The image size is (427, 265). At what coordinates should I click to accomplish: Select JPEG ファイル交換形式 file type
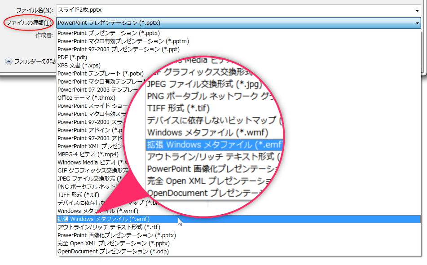tap(90, 179)
